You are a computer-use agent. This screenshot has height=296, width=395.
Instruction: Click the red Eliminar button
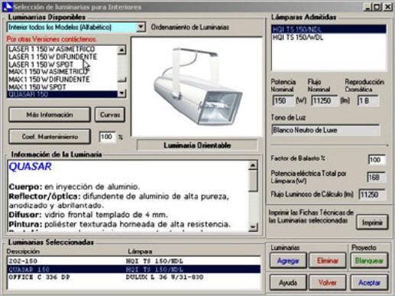tap(328, 261)
